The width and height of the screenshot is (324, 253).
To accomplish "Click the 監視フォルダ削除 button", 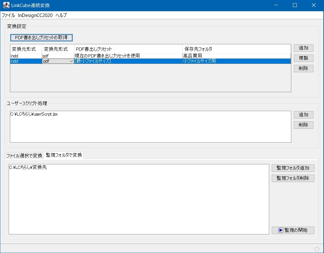I will click(293, 179).
